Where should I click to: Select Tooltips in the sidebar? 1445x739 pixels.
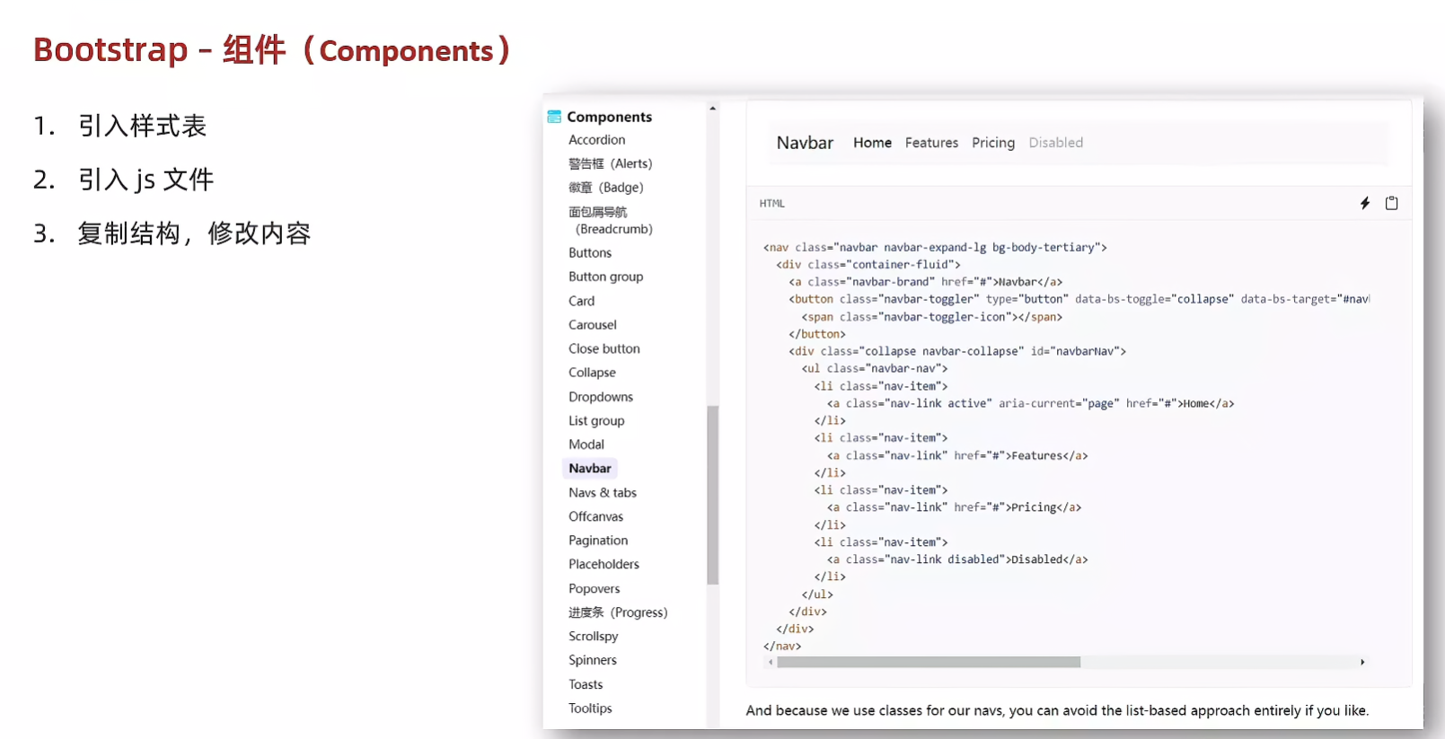pos(590,708)
